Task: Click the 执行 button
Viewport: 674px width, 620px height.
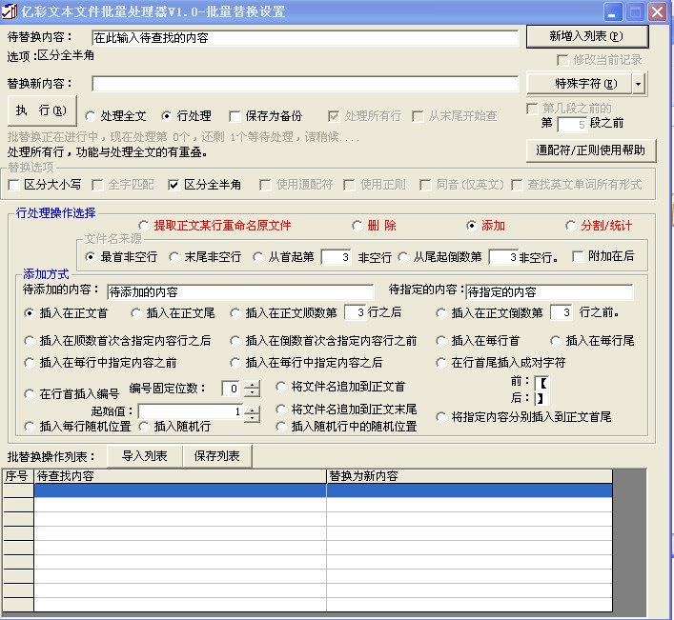Action: click(42, 110)
